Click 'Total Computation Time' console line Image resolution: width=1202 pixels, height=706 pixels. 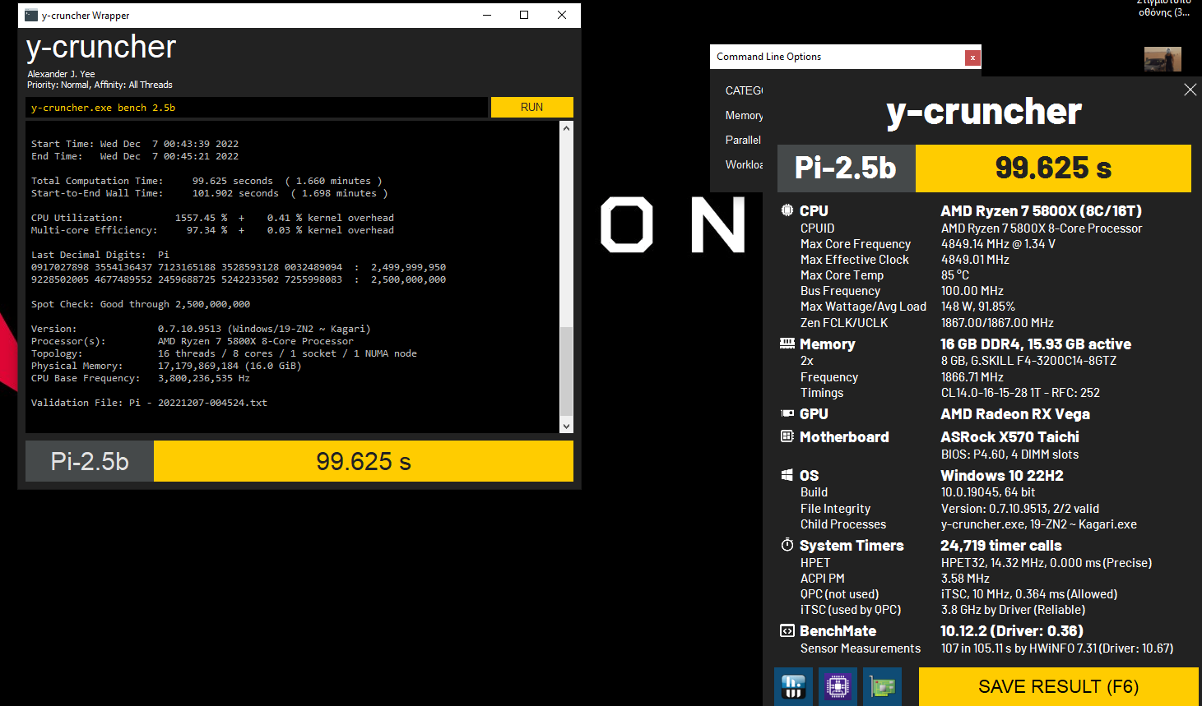click(x=207, y=181)
